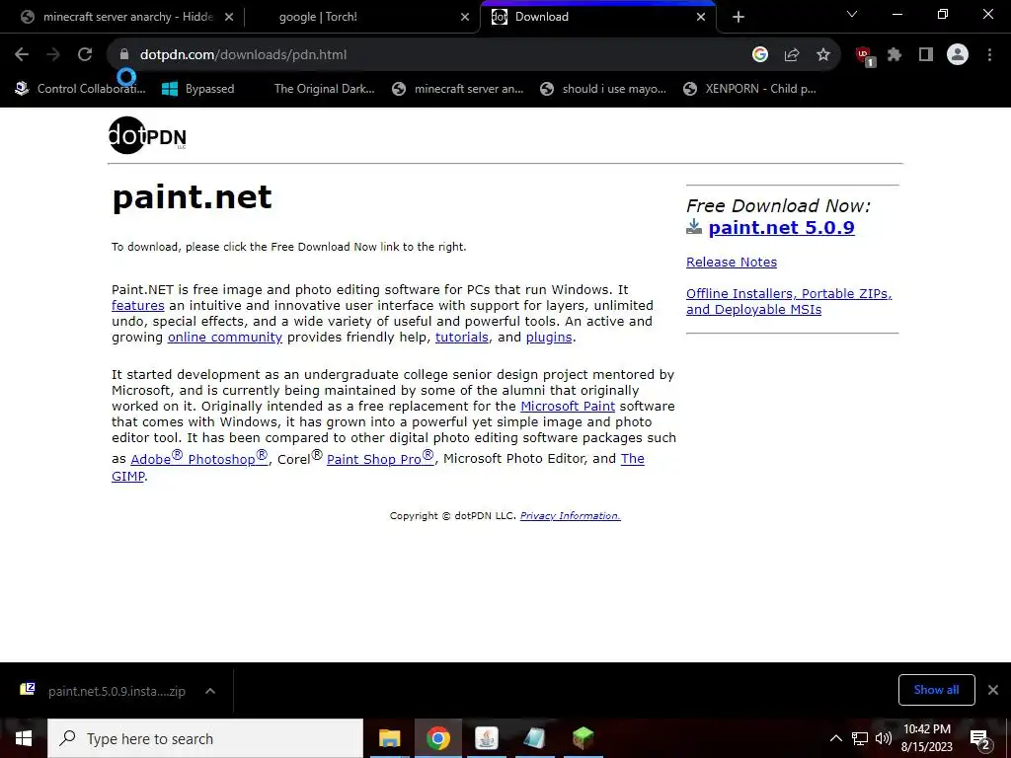1011x758 pixels.
Task: Click the dotPDN logo
Action: point(147,135)
